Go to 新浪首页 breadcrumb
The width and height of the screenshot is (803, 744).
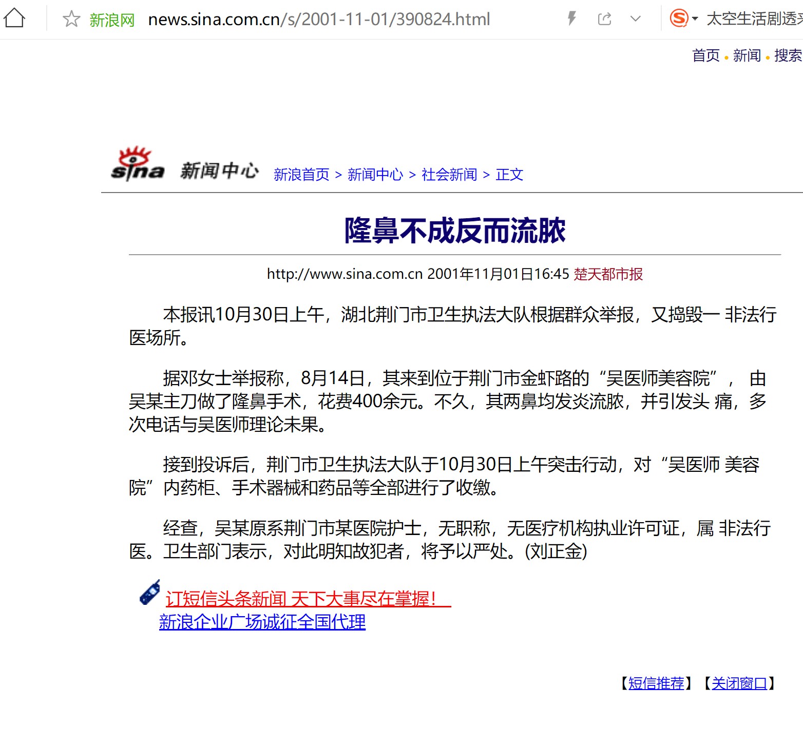point(301,175)
